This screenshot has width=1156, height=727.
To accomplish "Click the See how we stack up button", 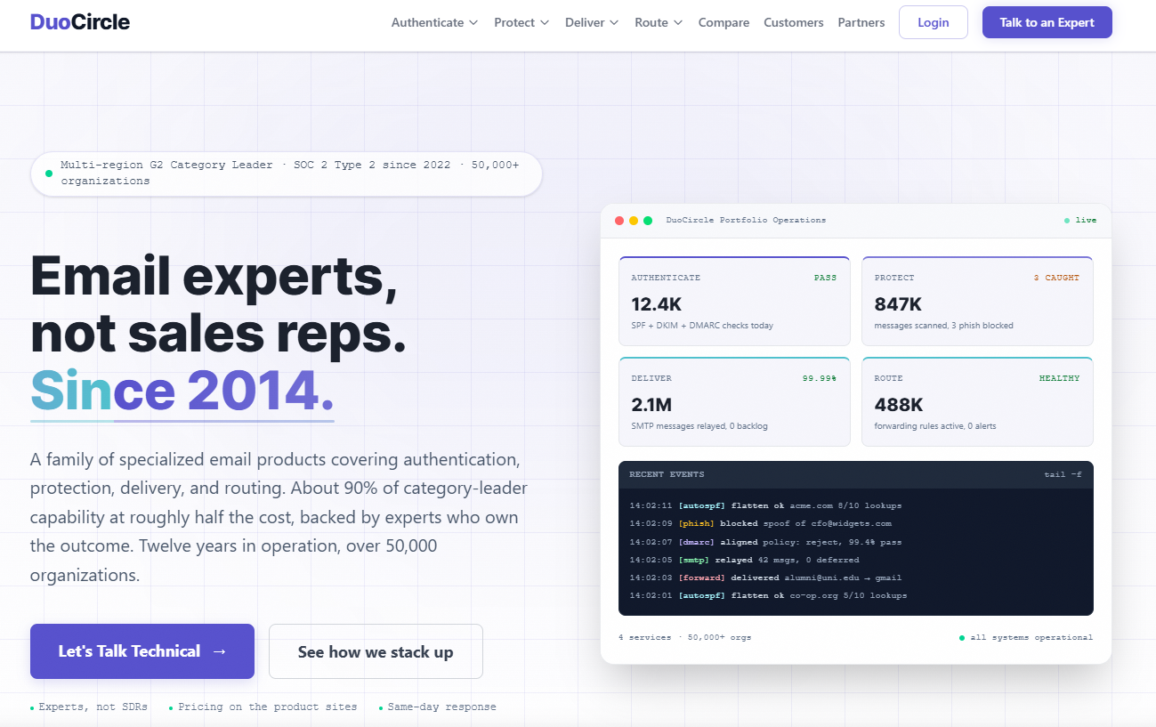I will click(x=376, y=651).
